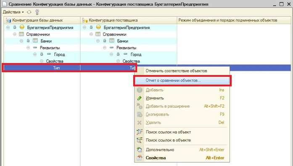Click lock icon beside Город in database column
This screenshot has width=293, height=166.
(x=42, y=54)
